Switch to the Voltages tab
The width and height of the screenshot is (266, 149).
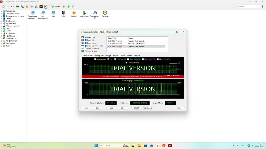click(109, 56)
